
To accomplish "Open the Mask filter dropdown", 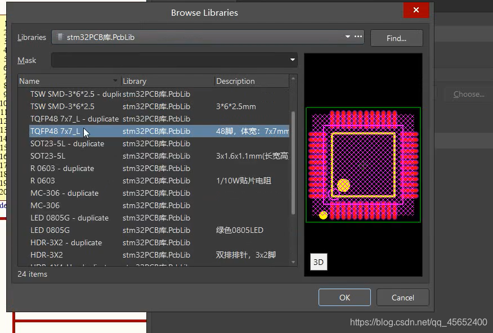I will coord(293,60).
